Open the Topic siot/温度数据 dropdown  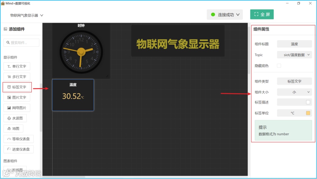[x=294, y=55]
